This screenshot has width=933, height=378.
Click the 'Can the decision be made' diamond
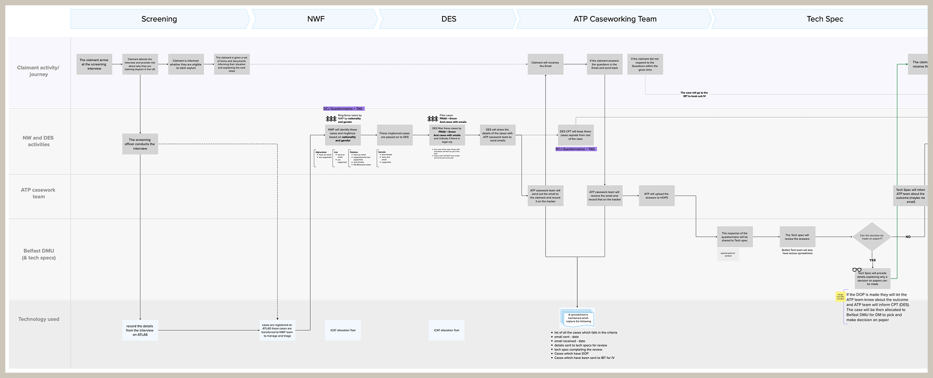pyautogui.click(x=871, y=237)
